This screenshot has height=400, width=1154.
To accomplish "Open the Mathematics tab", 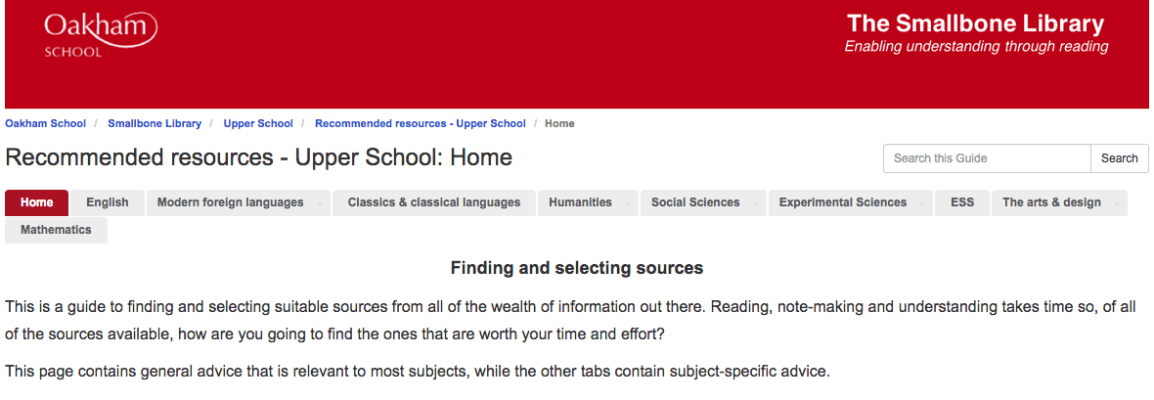I will (56, 230).
